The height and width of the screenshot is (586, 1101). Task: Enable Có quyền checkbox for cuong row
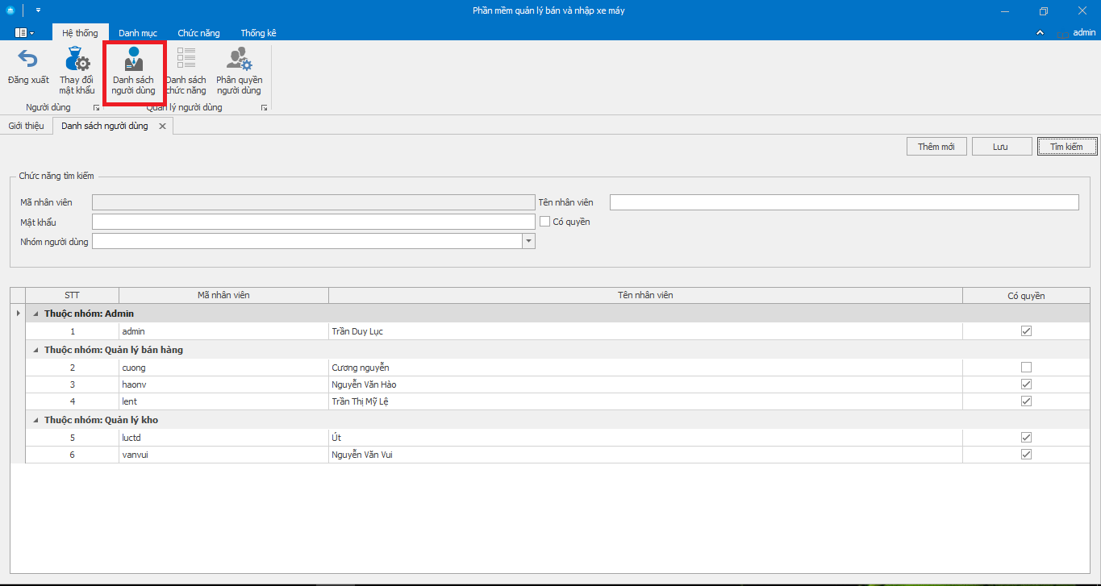click(1026, 368)
